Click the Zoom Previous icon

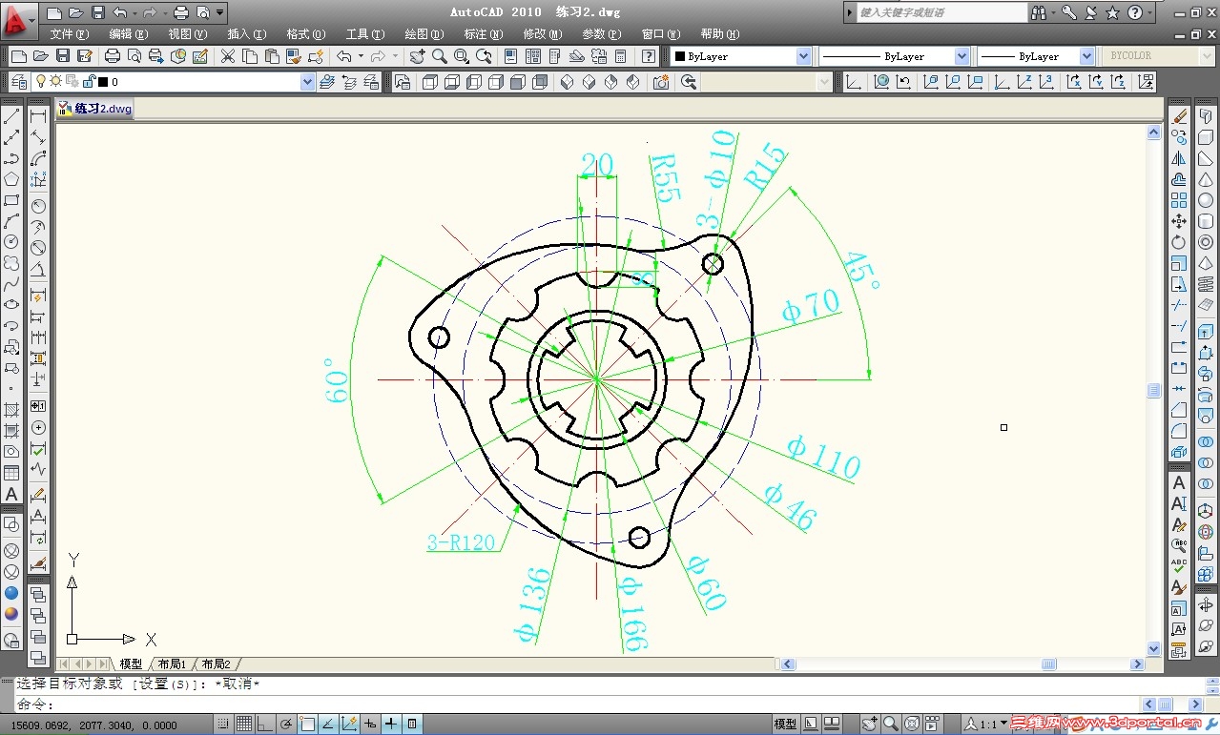click(x=485, y=56)
